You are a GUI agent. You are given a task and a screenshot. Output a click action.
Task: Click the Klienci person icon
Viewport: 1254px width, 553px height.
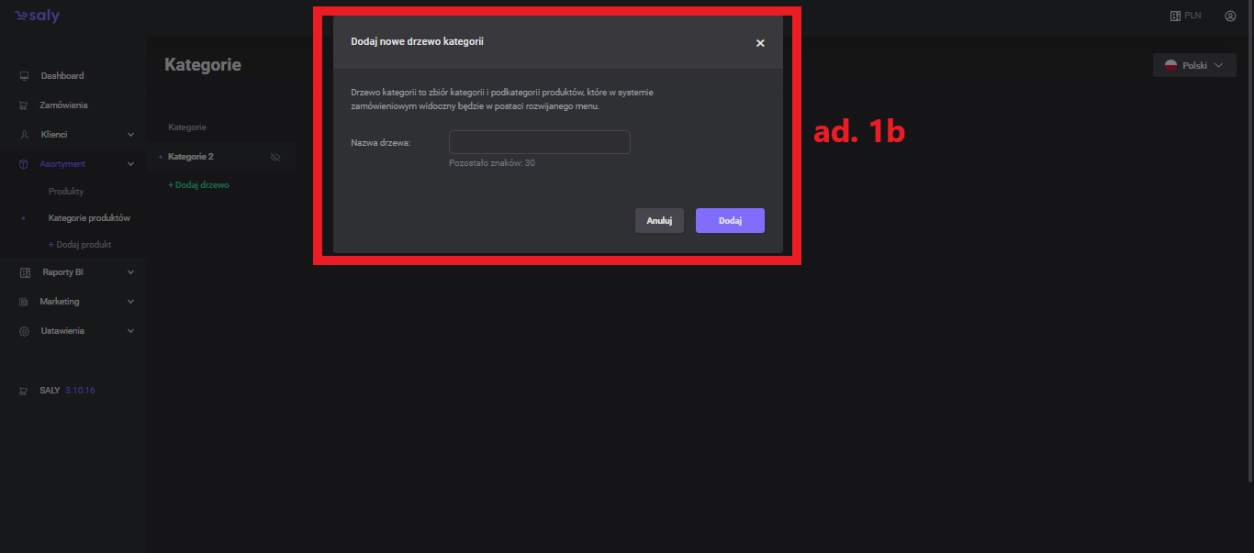tap(25, 135)
